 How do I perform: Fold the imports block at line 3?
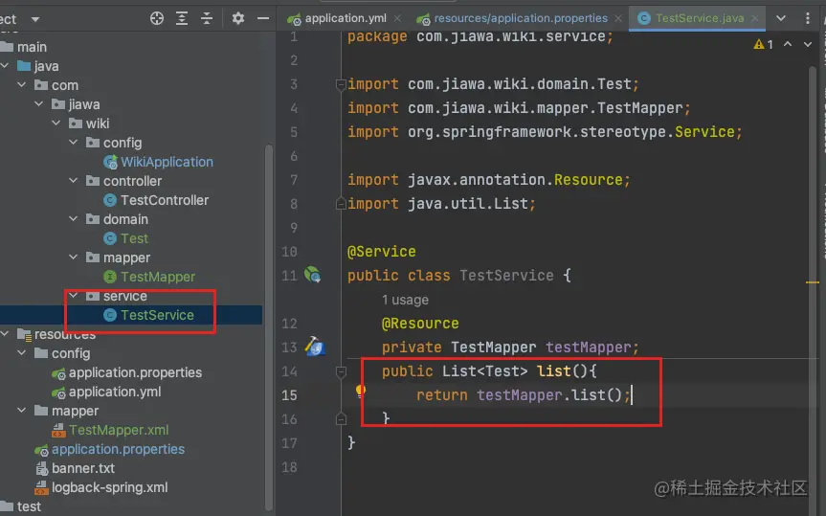[341, 84]
